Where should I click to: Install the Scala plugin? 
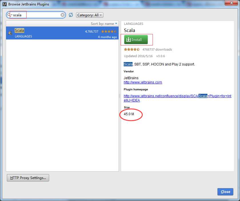click(136, 39)
